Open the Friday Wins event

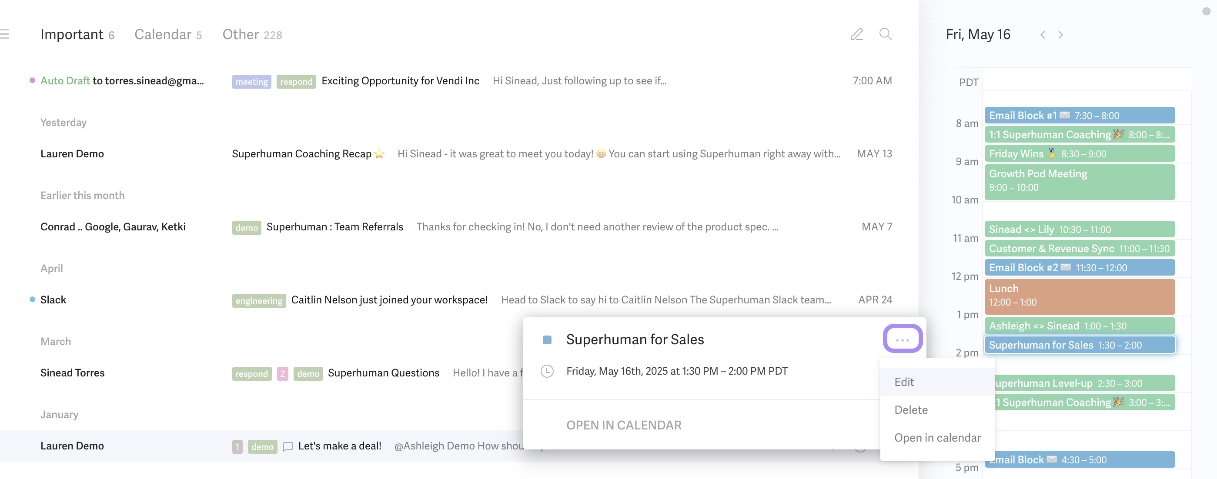pyautogui.click(x=1080, y=153)
